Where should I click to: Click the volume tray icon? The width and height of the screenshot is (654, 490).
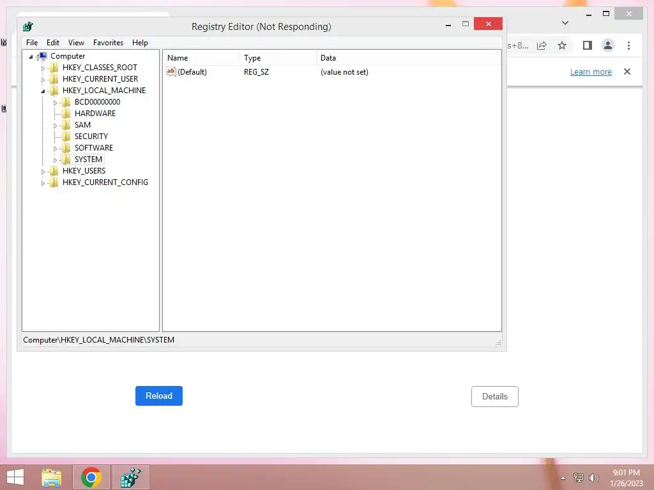[594, 478]
